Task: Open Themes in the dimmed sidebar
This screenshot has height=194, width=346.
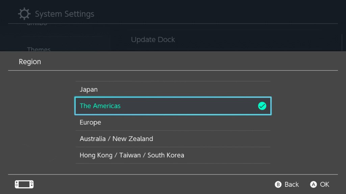Action: tap(39, 49)
